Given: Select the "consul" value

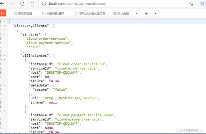Looking at the screenshot, I should point(33,47).
